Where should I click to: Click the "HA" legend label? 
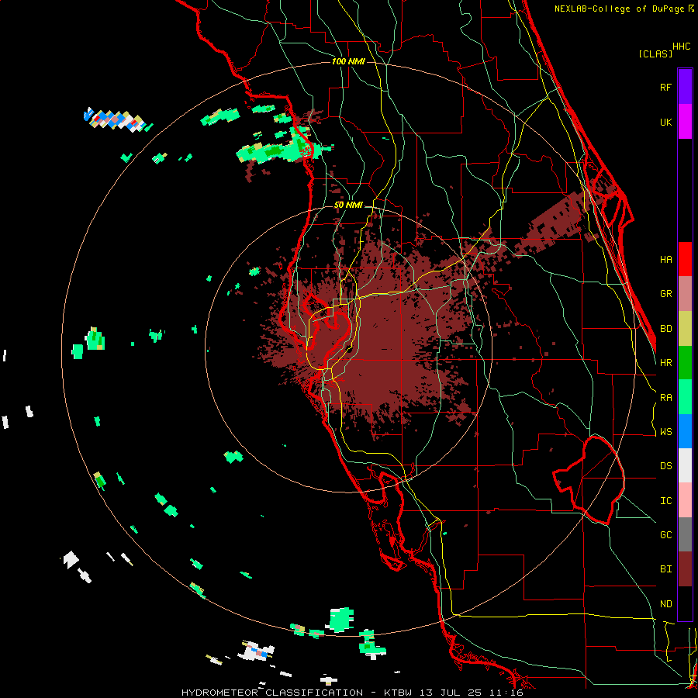665,260
